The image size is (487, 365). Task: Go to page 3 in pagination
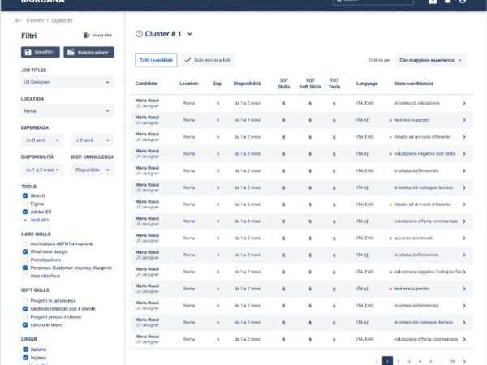408,361
